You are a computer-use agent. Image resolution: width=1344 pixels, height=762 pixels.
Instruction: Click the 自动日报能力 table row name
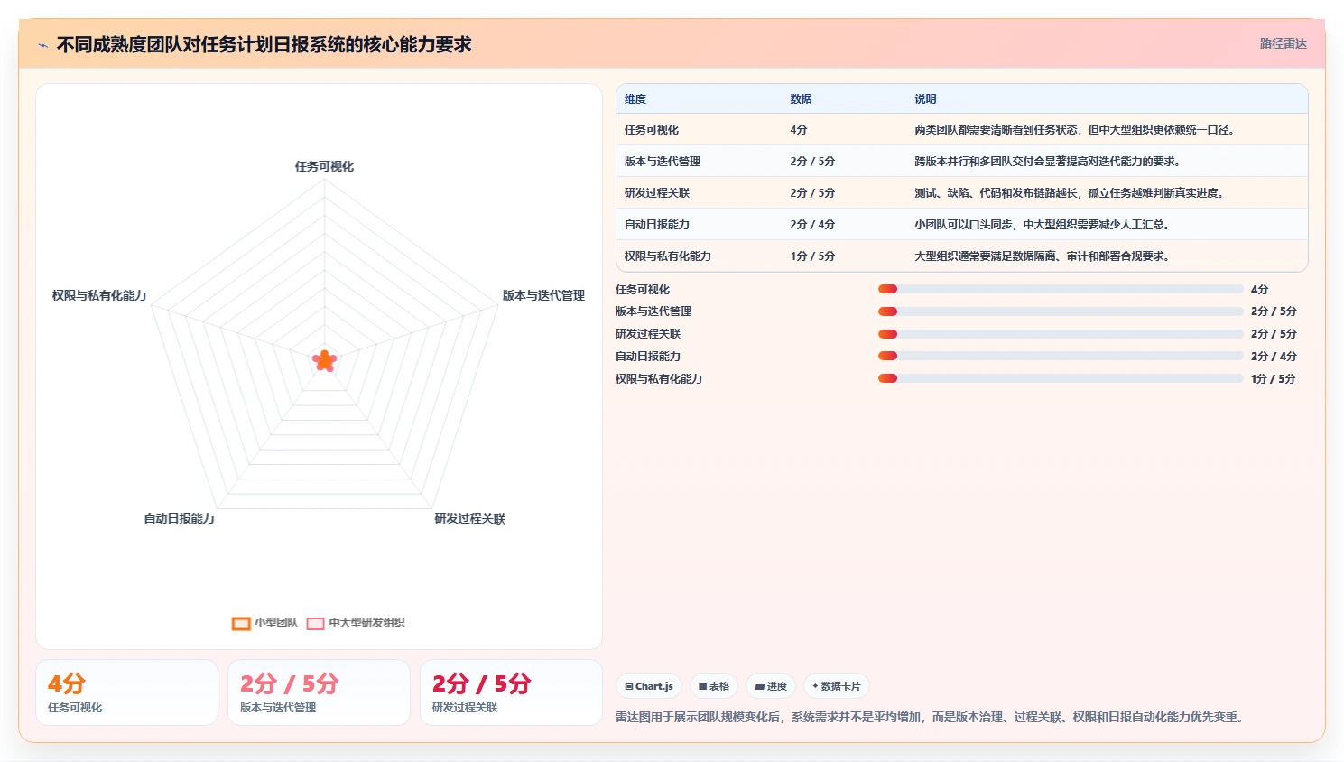[657, 225]
